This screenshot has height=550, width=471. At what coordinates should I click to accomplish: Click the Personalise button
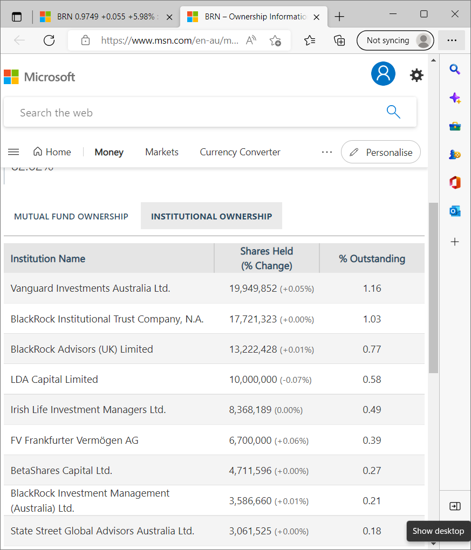tap(381, 152)
